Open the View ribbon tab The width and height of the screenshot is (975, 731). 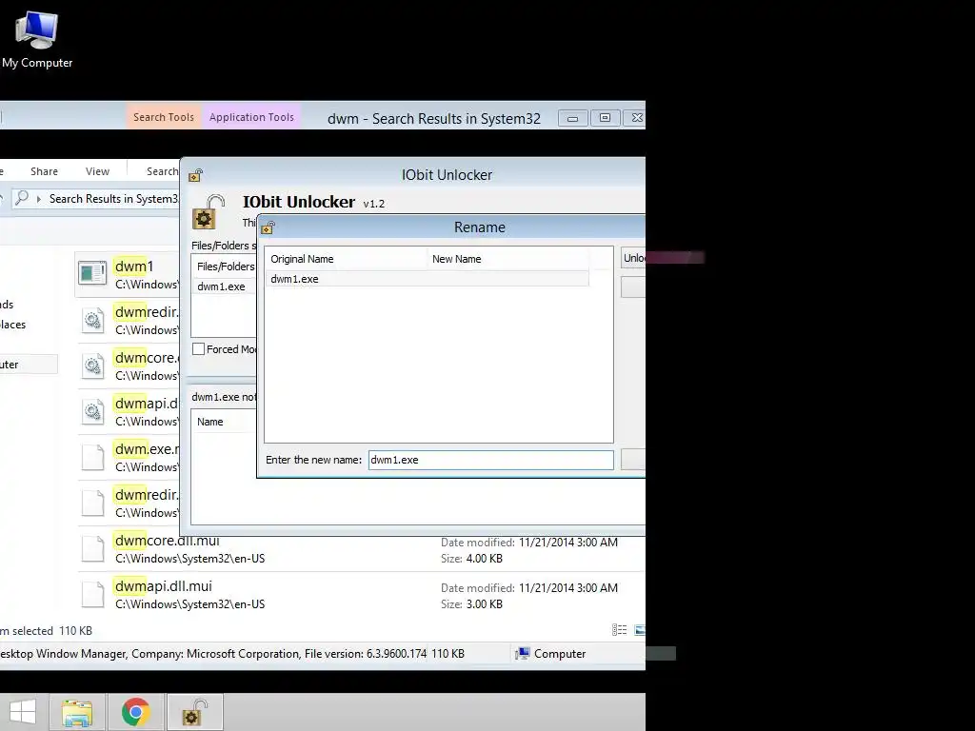click(x=98, y=171)
